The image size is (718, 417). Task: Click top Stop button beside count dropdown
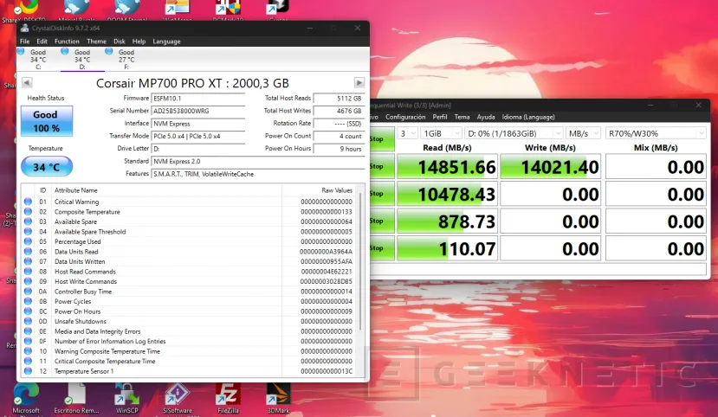click(x=382, y=139)
